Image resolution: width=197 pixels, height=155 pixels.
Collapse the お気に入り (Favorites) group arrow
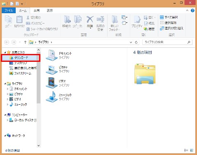click(5, 52)
